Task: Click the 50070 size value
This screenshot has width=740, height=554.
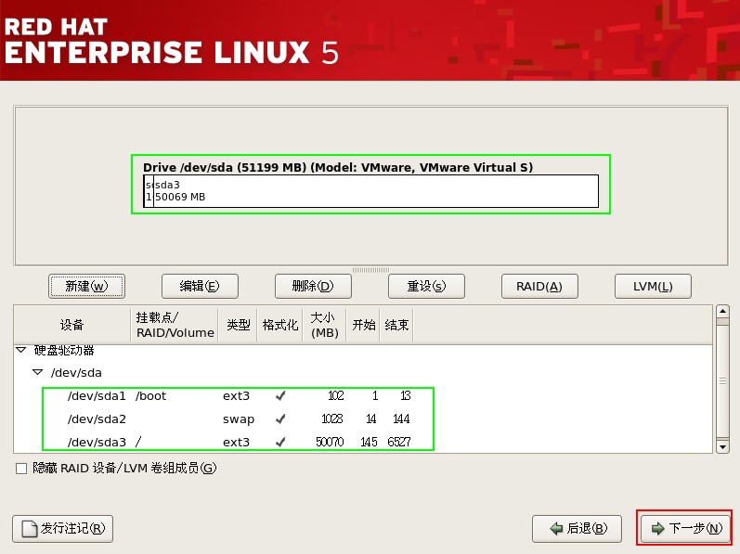Action: click(x=330, y=442)
